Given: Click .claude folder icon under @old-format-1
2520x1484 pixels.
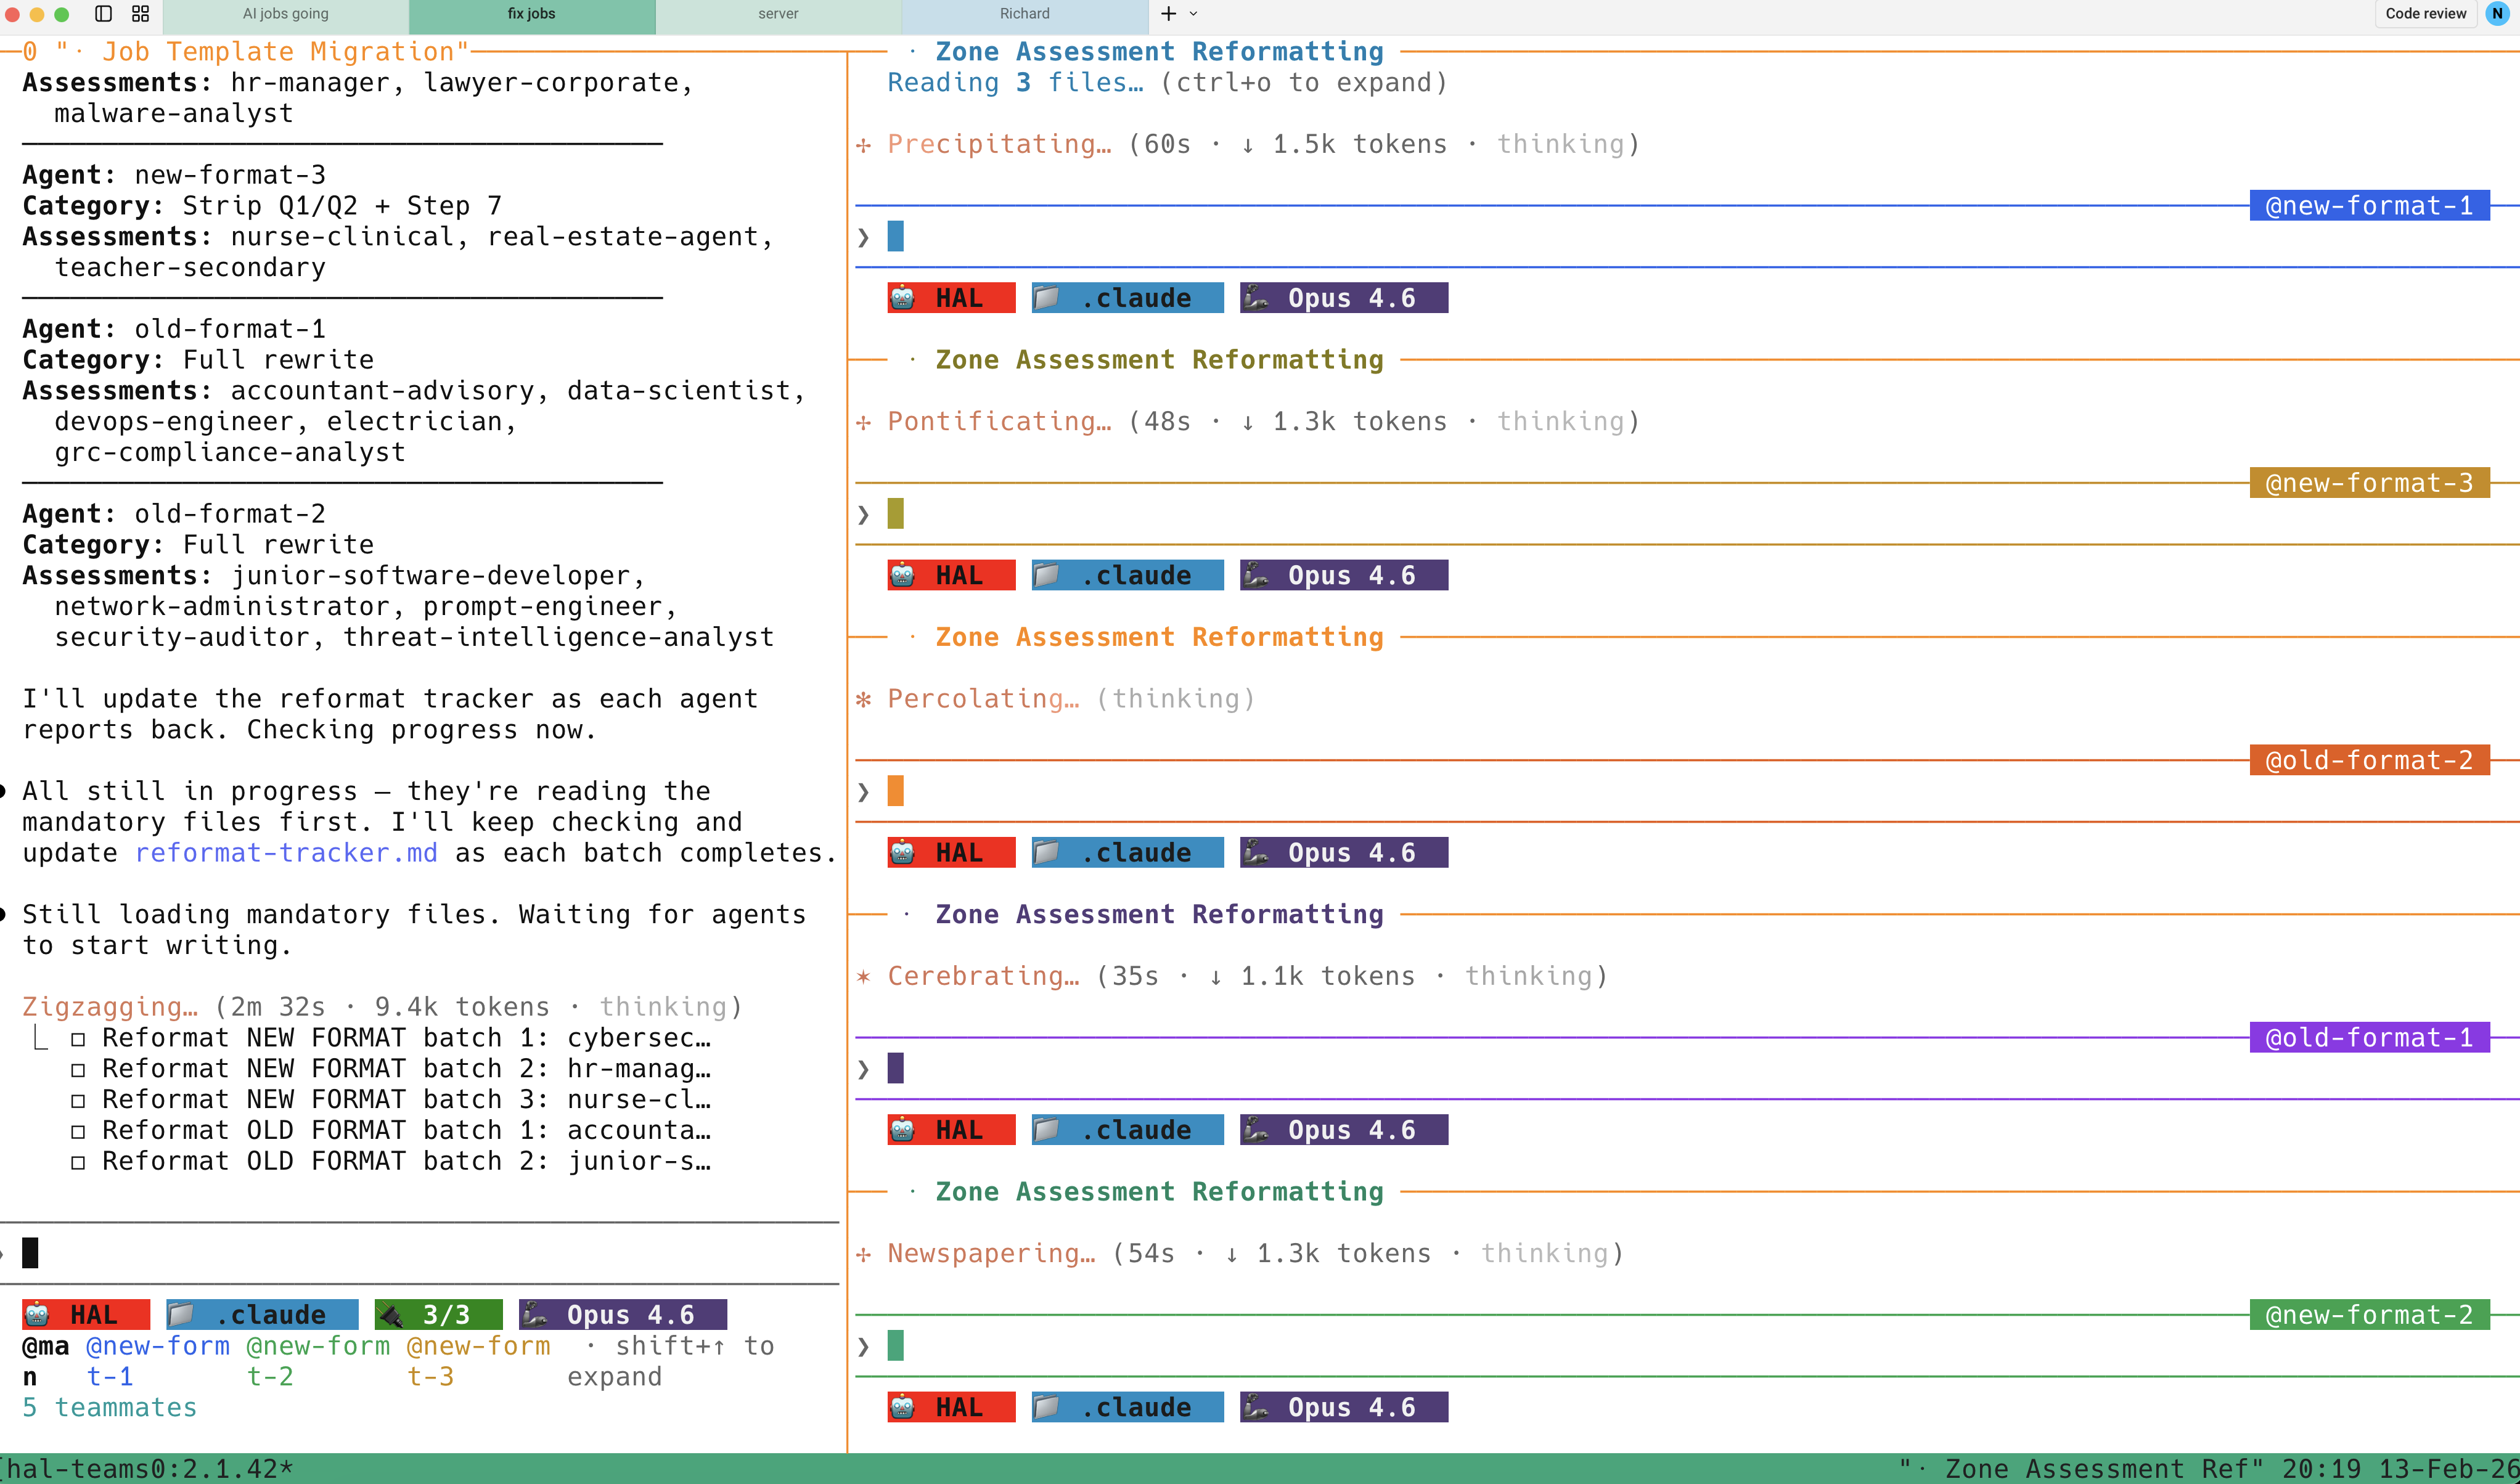Looking at the screenshot, I should click(1047, 1130).
